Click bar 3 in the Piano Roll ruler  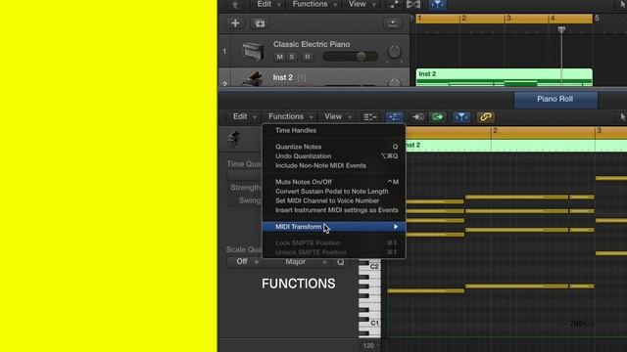pos(599,131)
